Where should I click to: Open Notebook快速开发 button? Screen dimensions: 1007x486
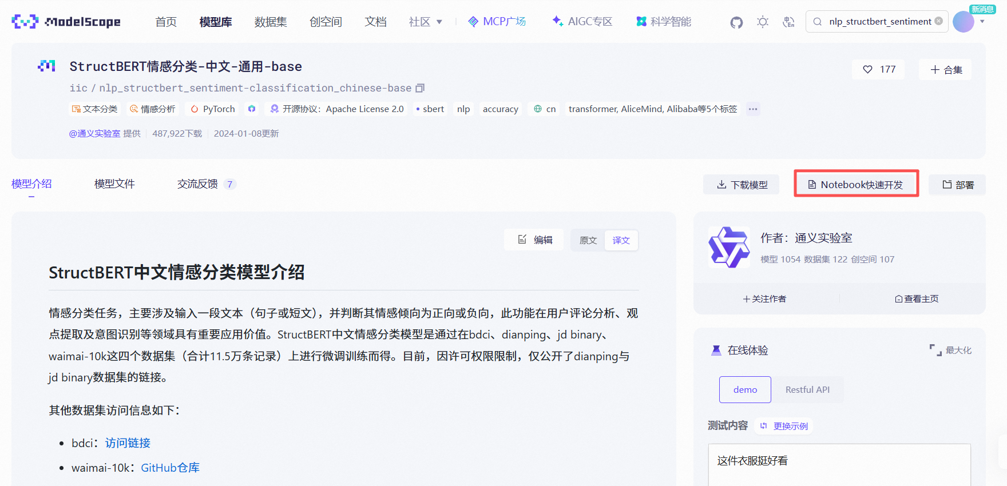click(x=856, y=185)
